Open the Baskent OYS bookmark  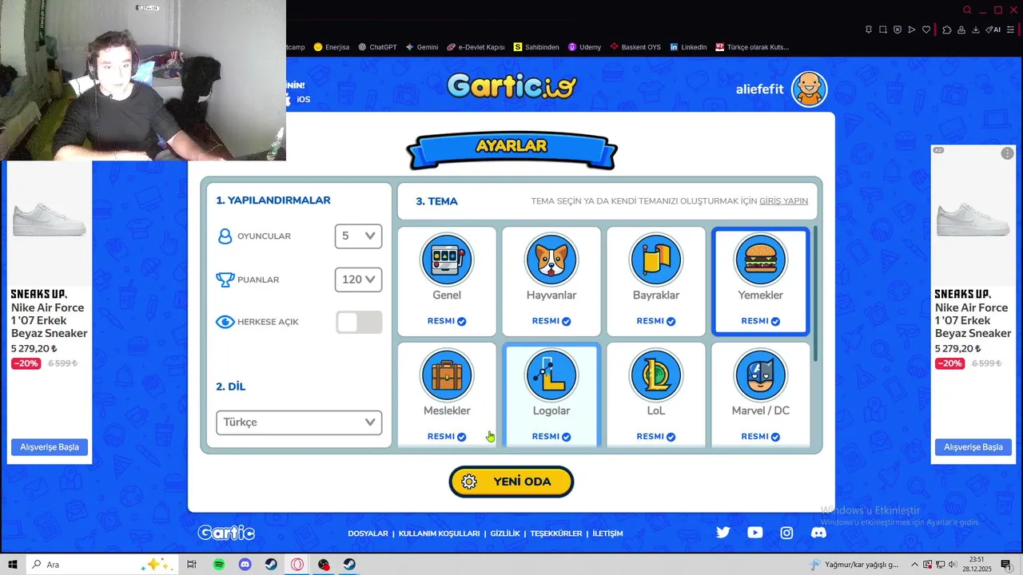click(x=635, y=47)
